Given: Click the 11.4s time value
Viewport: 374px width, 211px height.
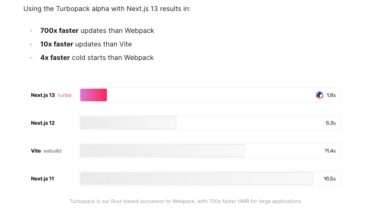Looking at the screenshot, I should (330, 151).
